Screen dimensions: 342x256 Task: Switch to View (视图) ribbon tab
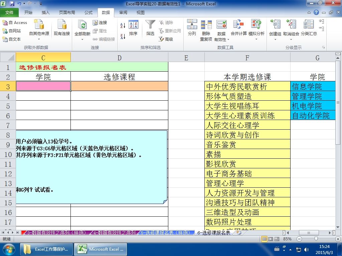point(141,13)
